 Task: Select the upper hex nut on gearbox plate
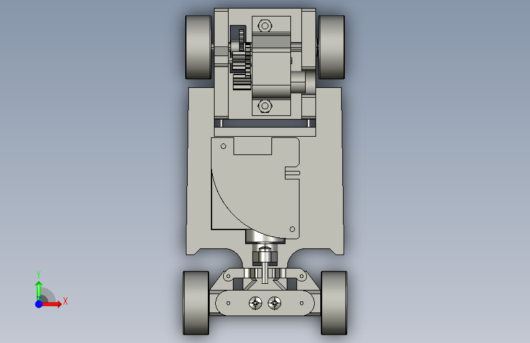click(x=265, y=26)
